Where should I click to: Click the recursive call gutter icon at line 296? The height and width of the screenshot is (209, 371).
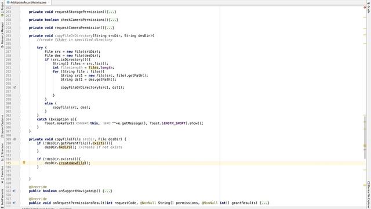coord(14,87)
